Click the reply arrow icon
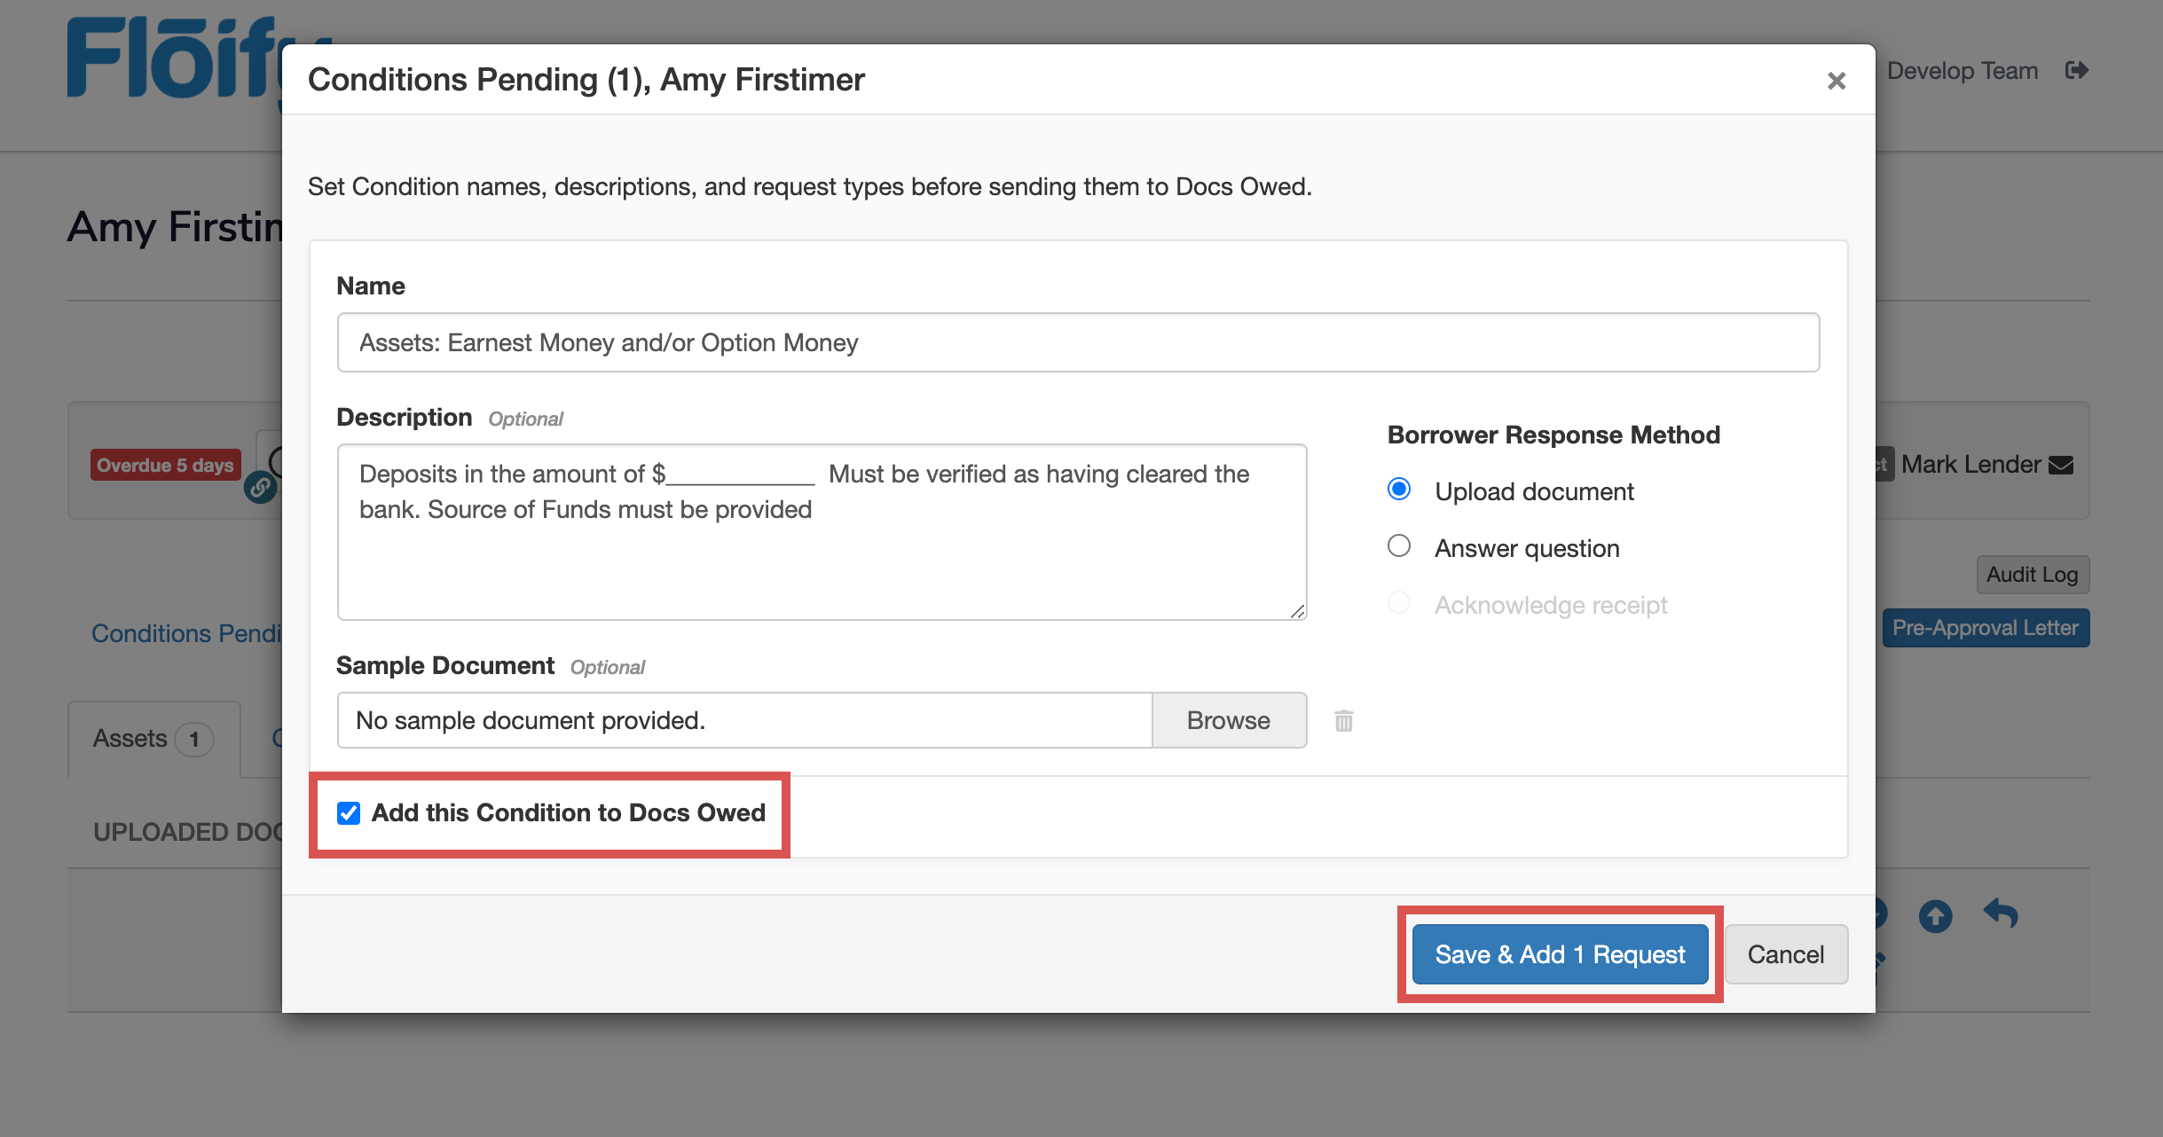Viewport: 2163px width, 1137px height. click(2001, 913)
